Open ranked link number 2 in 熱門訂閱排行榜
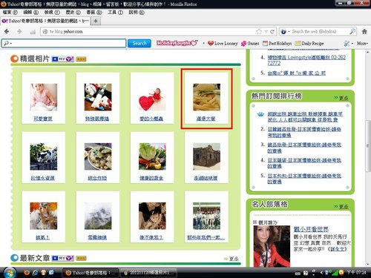Image resolution: width=371 pixels, height=278 pixels. tap(304, 132)
